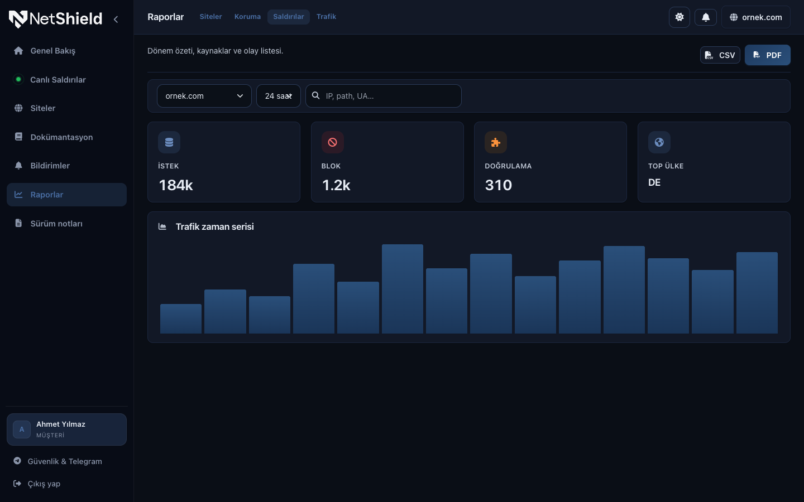Click the database icon on the İSTEK card

point(169,142)
